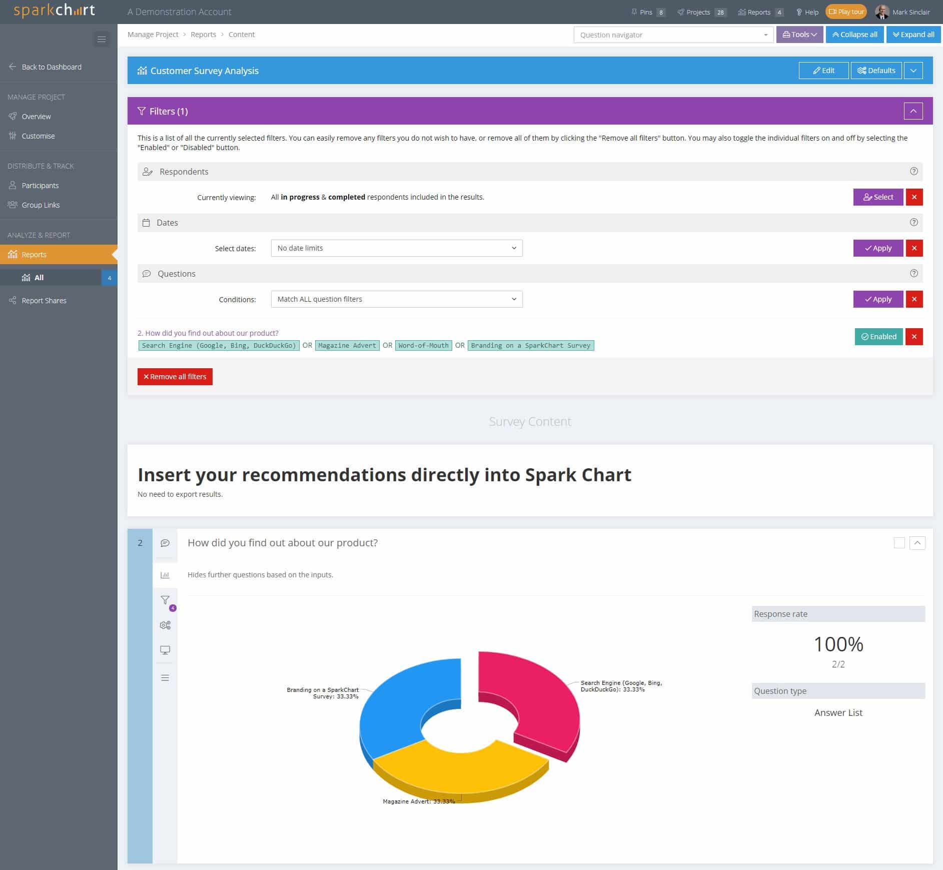Disable the Word-of-Mouth filter tag
Screen dimensions: 943x870
[x=423, y=345]
